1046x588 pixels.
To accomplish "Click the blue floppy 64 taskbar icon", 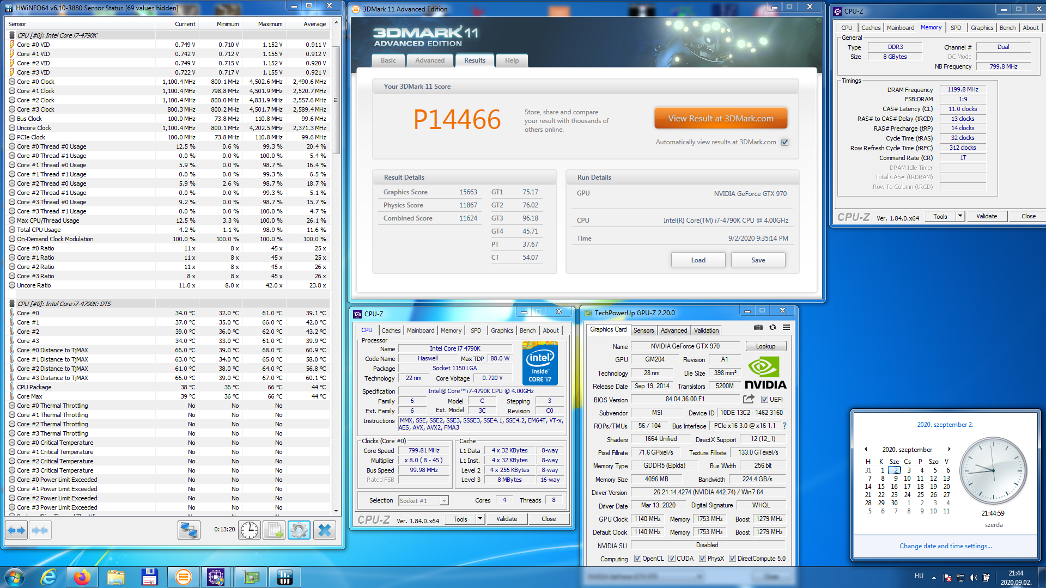I will click(150, 577).
